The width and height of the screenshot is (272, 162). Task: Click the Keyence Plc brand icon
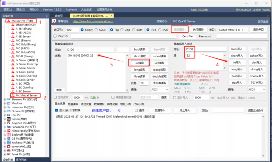point(8,123)
